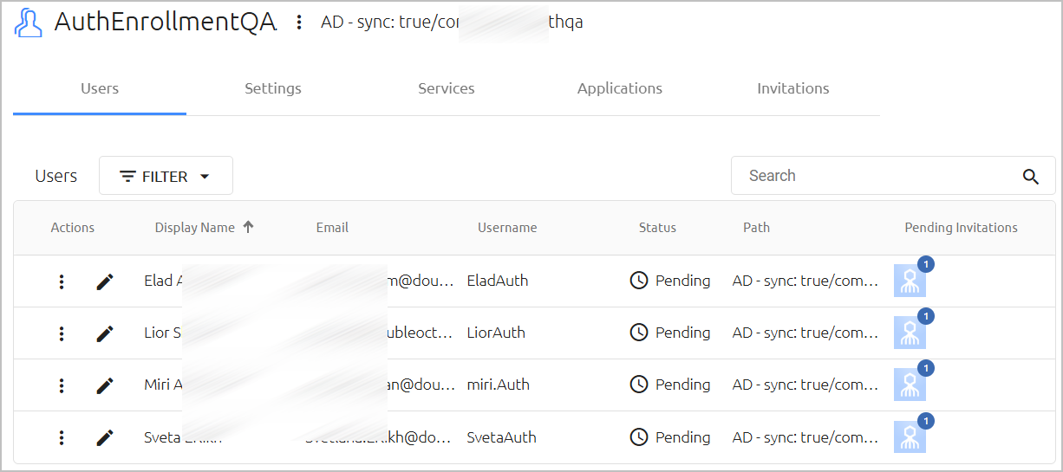1063x472 pixels.
Task: Open the kebab menu next to AuthEnrollmentQA title
Action: (x=299, y=23)
